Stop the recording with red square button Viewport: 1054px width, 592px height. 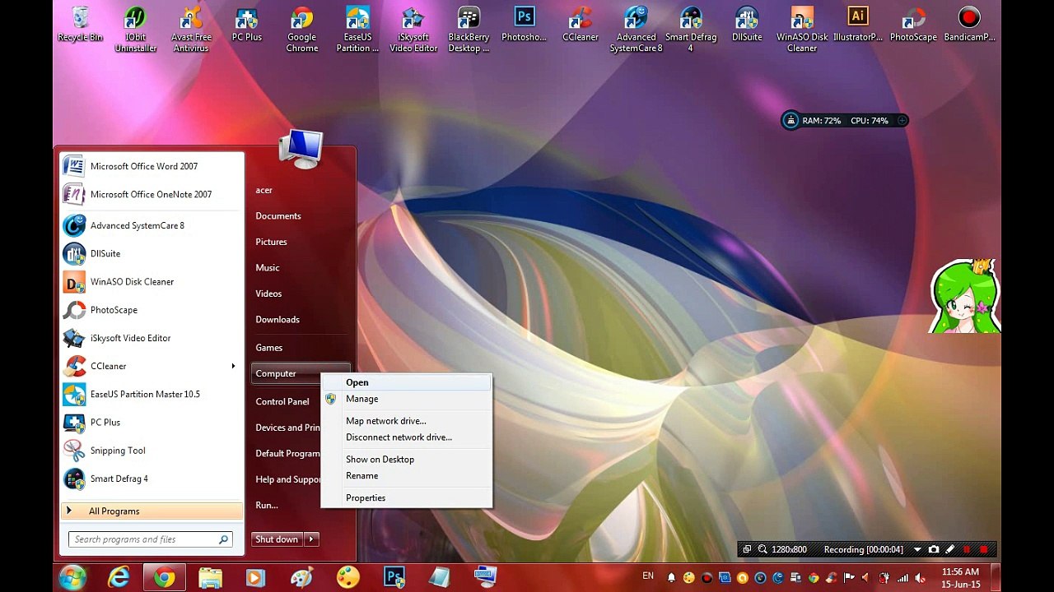tap(983, 549)
